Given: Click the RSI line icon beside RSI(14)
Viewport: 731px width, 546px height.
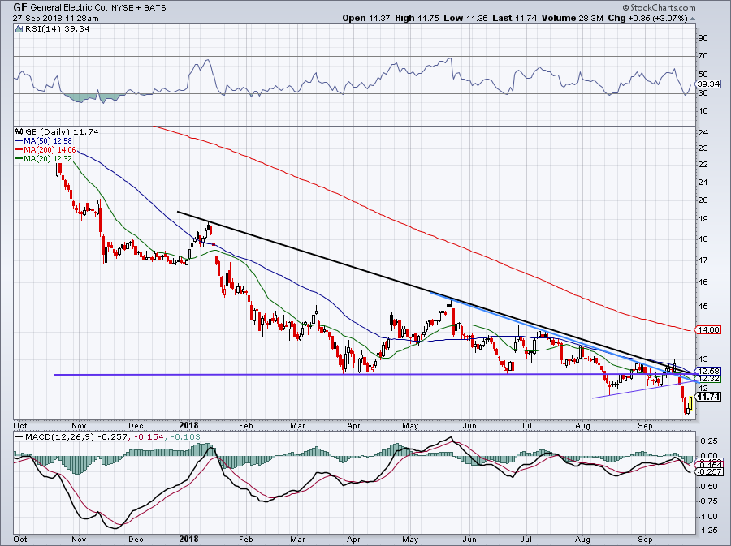Looking at the screenshot, I should pos(19,29).
